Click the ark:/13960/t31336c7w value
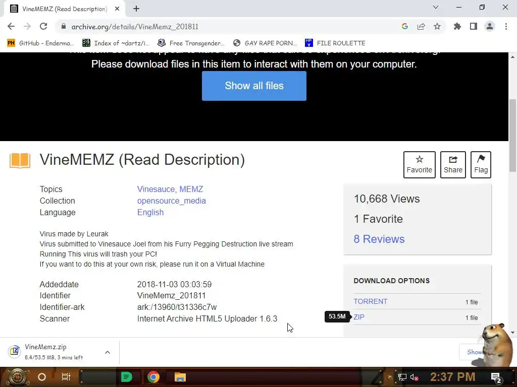The height and width of the screenshot is (387, 517). [x=177, y=307]
